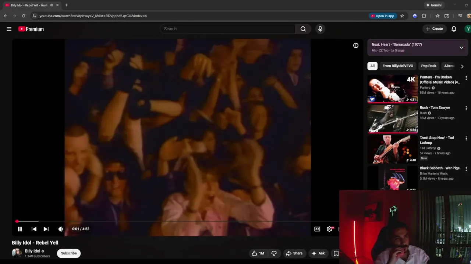The height and width of the screenshot is (264, 471).
Task: Open Billy Idol channel name link
Action: [32, 251]
